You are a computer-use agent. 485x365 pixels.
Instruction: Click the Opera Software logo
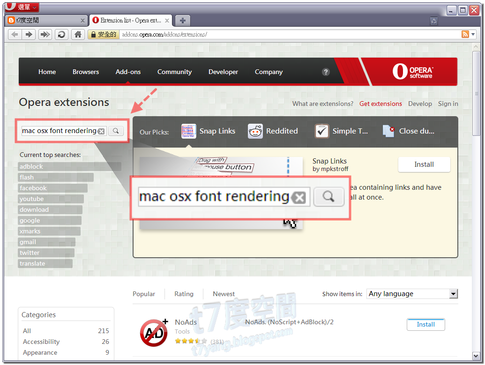pyautogui.click(x=413, y=71)
